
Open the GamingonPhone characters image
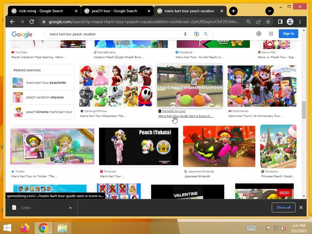[x=115, y=86]
